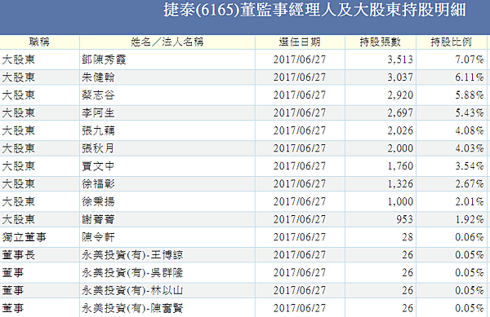Viewport: 490px width, 317px height.
Task: Click percentage 2.67%
Action: [x=470, y=184]
